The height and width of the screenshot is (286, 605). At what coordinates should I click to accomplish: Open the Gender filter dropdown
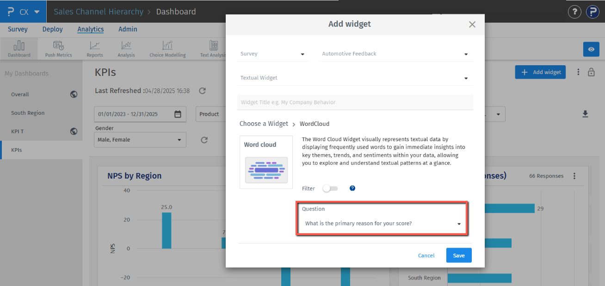140,140
